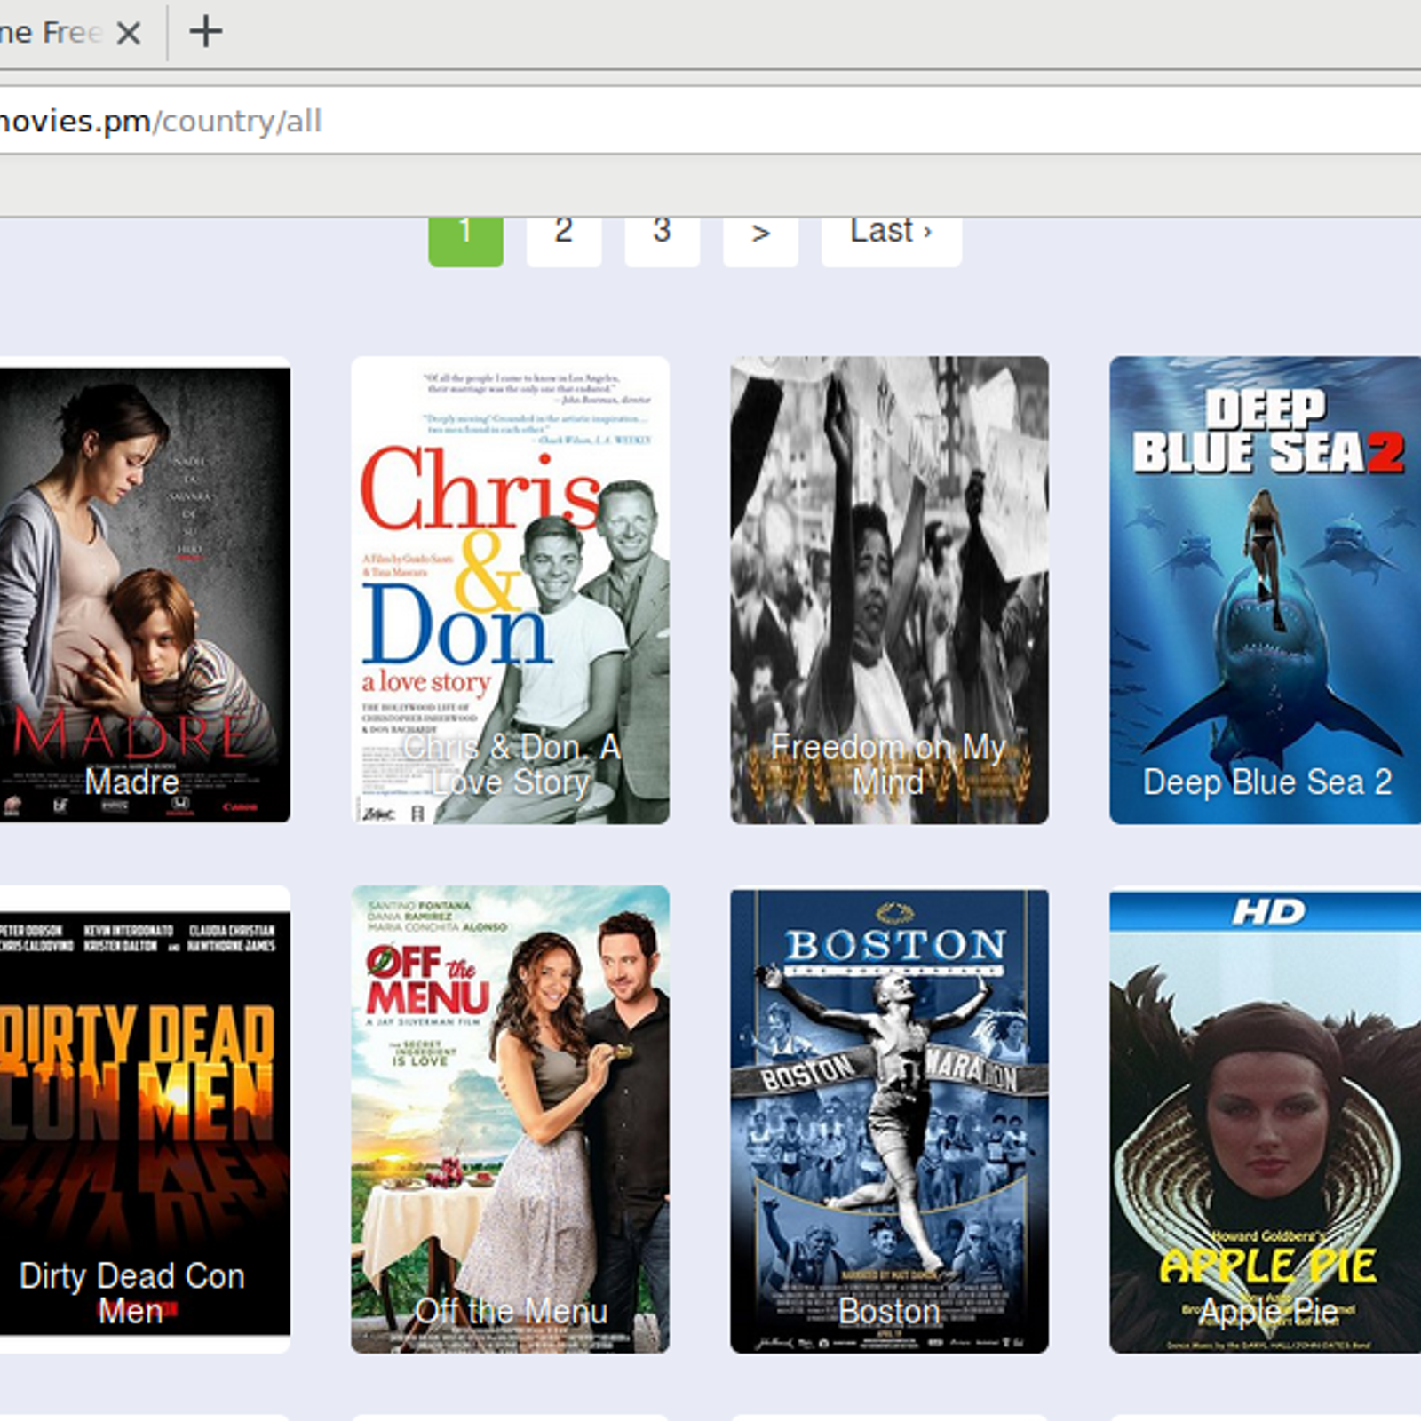Open a new browser tab
Image resolution: width=1421 pixels, height=1421 pixels.
(x=205, y=32)
